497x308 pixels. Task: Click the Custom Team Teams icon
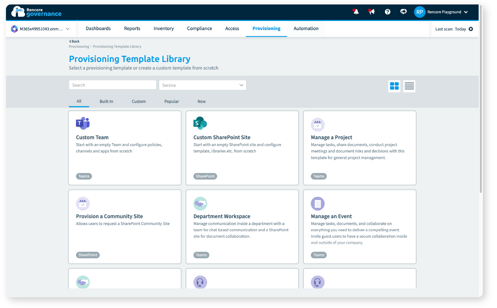pos(83,123)
